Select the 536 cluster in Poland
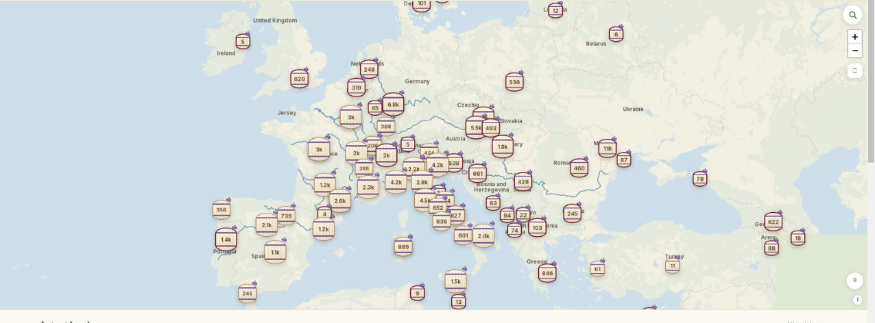The width and height of the screenshot is (875, 323). 514,82
